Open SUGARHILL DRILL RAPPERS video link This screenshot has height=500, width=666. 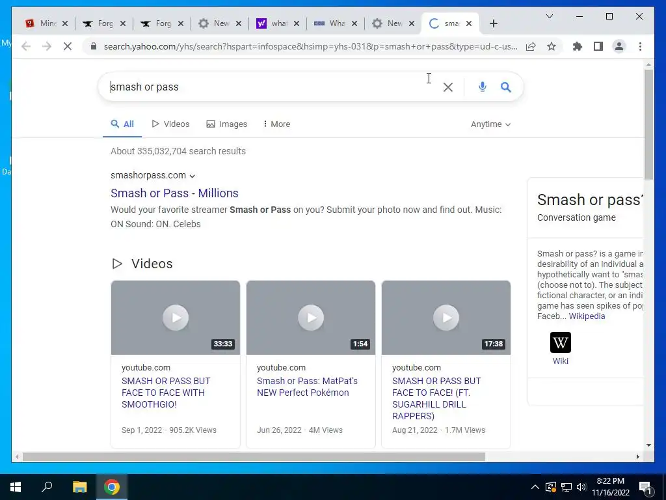436,398
